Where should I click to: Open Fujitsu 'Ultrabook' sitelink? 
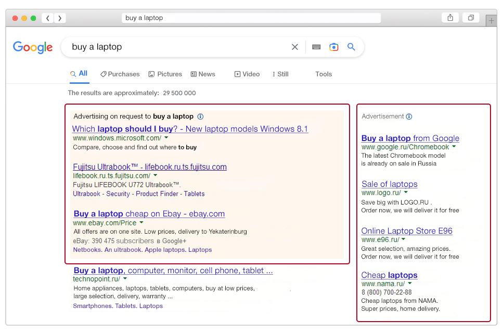click(87, 194)
